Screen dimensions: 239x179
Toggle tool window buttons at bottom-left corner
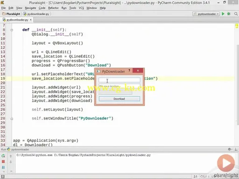pyautogui.click(x=3, y=177)
